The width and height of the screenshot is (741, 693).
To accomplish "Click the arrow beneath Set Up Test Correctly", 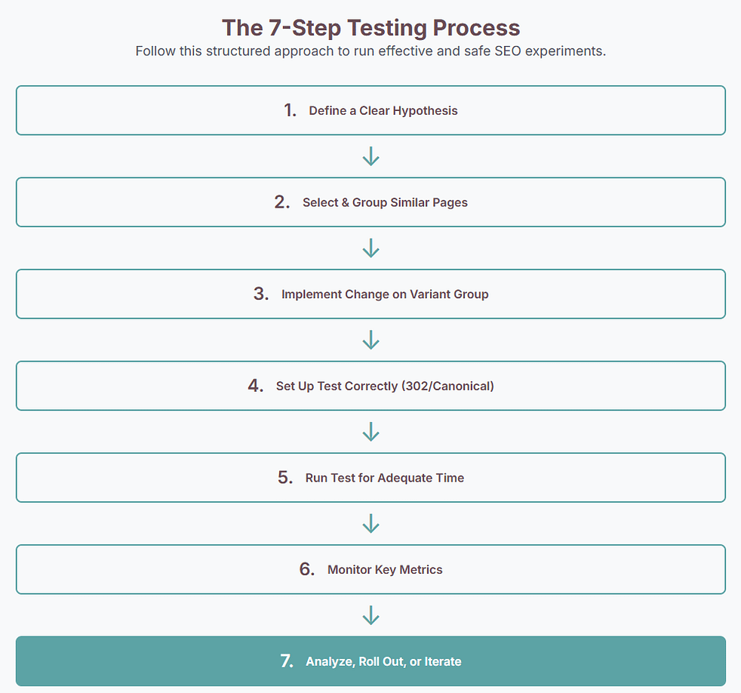I will click(370, 432).
